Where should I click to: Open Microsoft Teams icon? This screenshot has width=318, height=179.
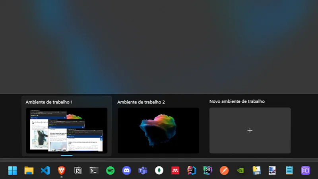(143, 171)
